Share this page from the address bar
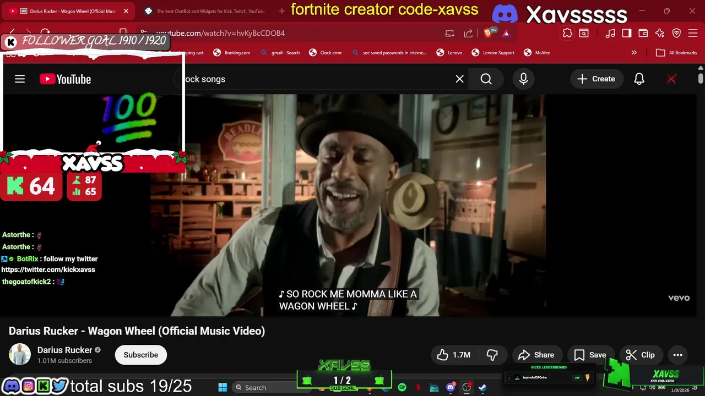The height and width of the screenshot is (396, 705). (468, 34)
